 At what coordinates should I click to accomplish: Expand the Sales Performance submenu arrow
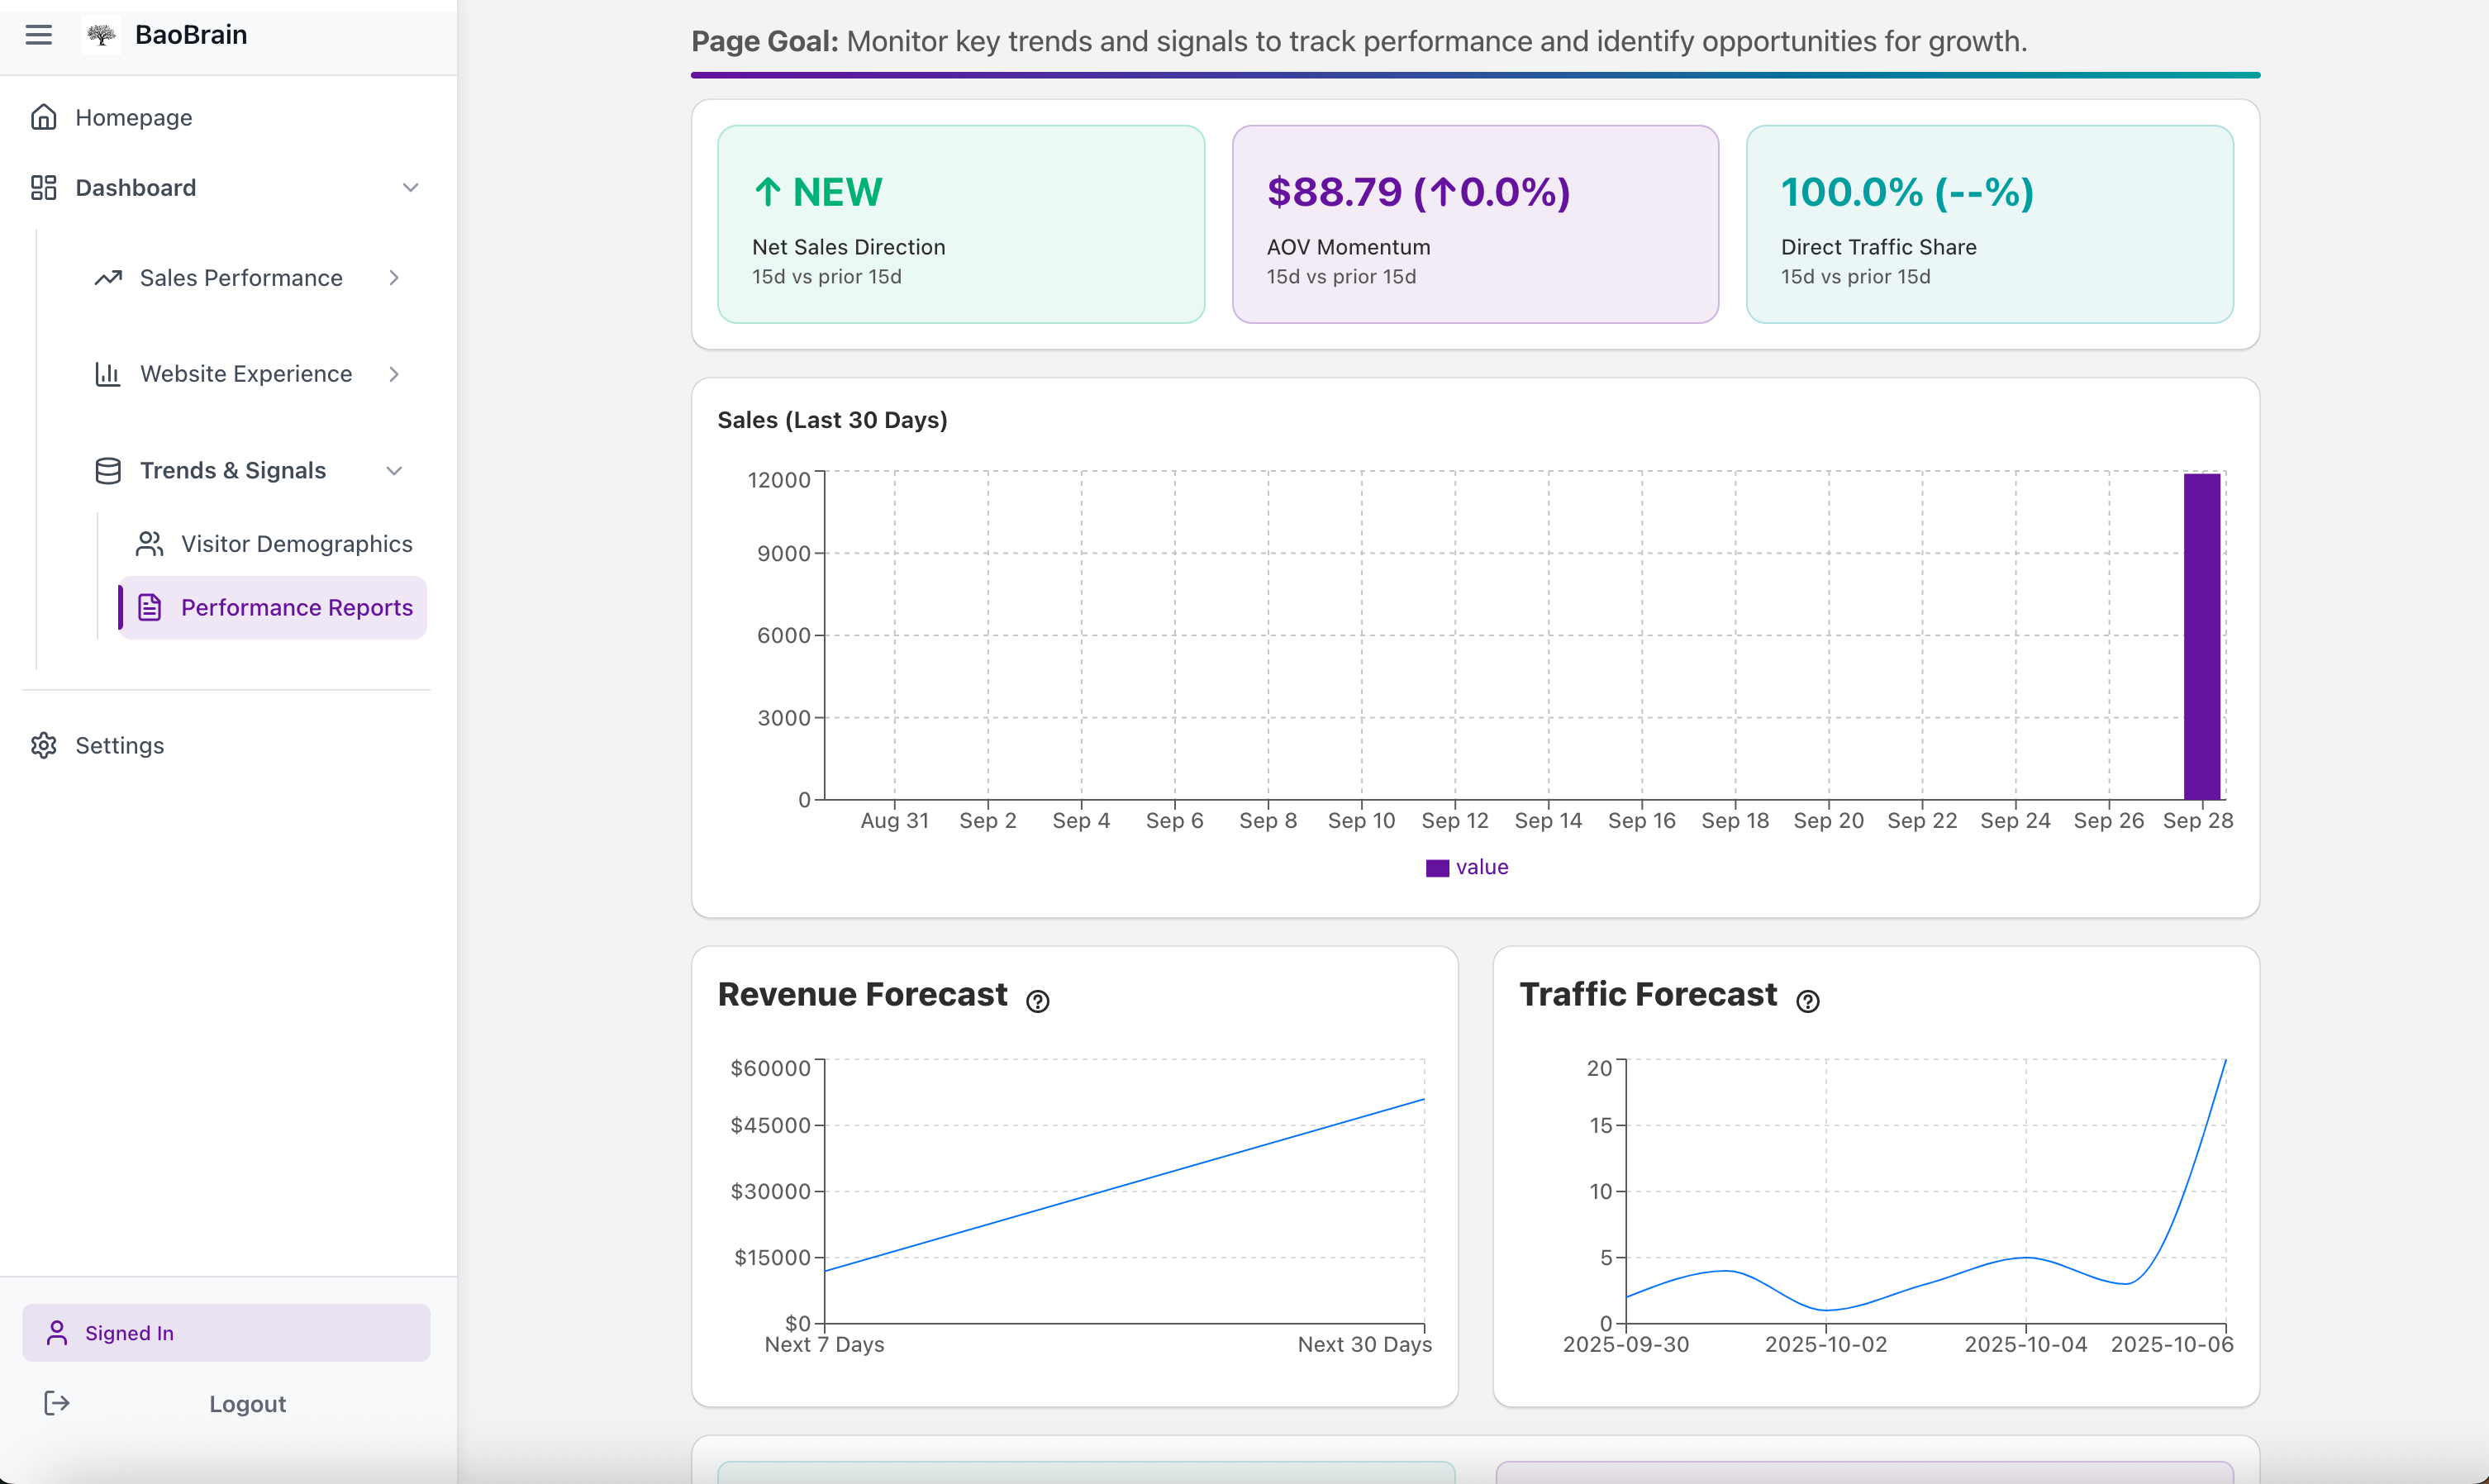point(394,278)
